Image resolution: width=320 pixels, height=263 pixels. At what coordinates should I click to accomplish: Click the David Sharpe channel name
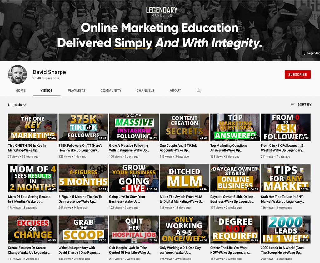pyautogui.click(x=49, y=72)
